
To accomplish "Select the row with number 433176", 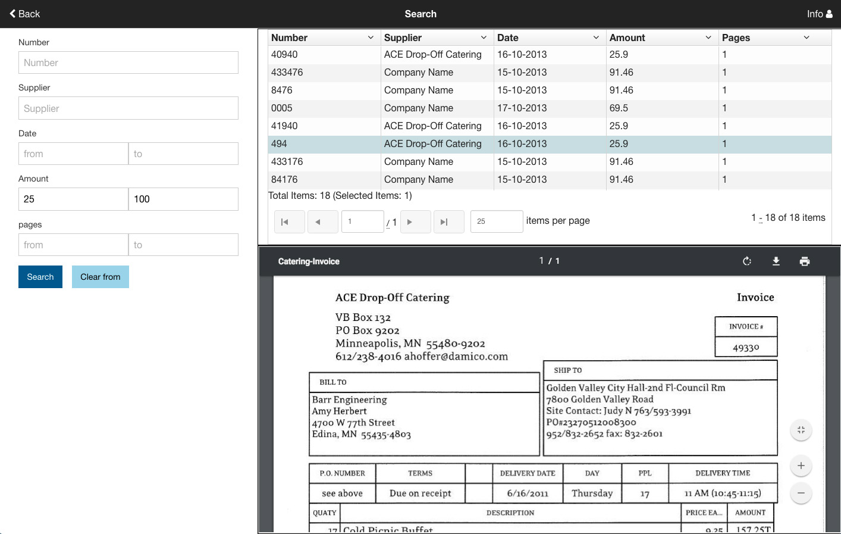I will point(550,162).
